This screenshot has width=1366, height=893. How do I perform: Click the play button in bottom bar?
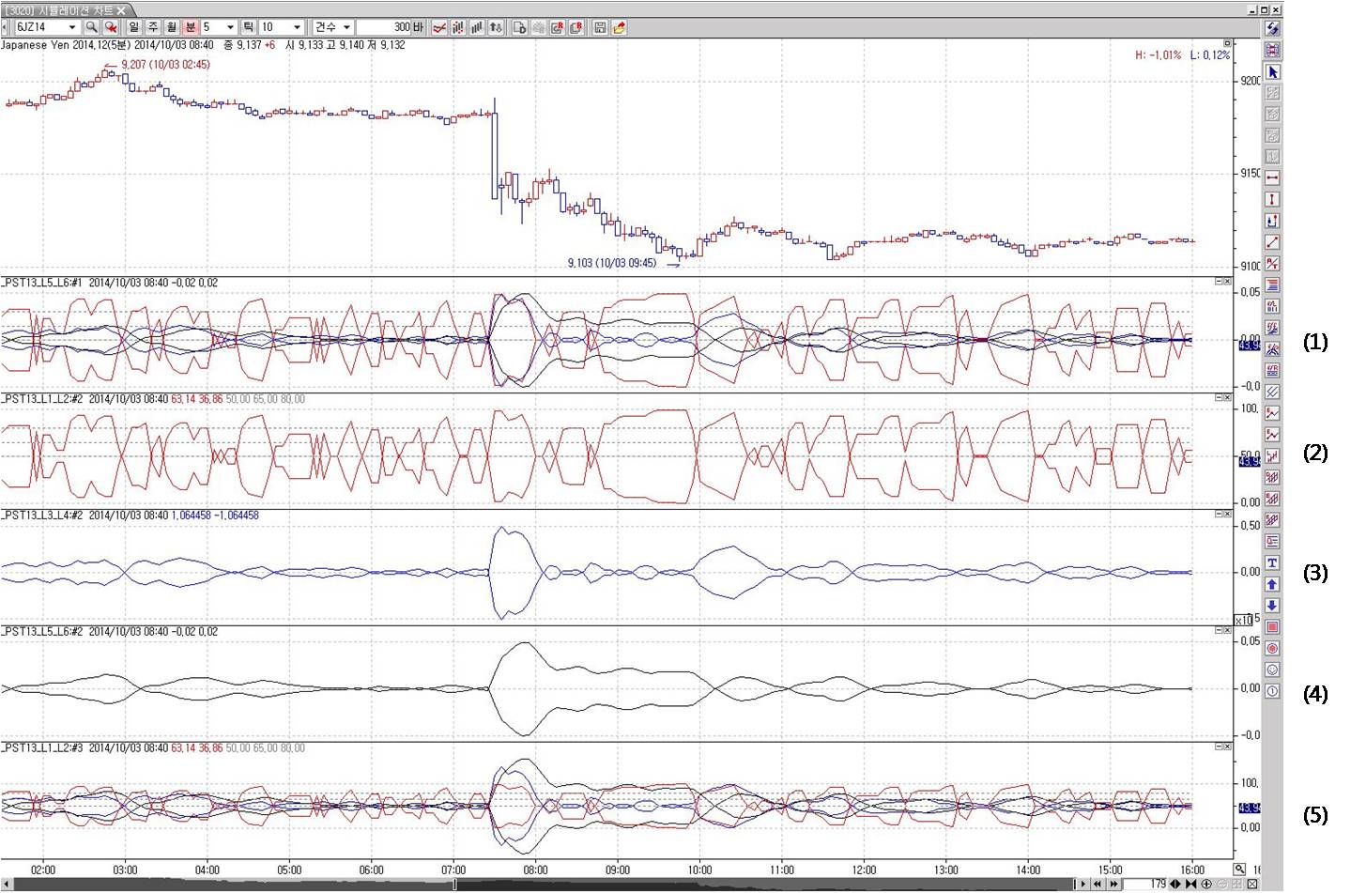click(1082, 885)
